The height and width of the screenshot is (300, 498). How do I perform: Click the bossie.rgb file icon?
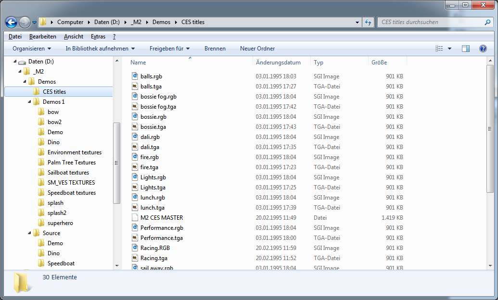pyautogui.click(x=135, y=116)
